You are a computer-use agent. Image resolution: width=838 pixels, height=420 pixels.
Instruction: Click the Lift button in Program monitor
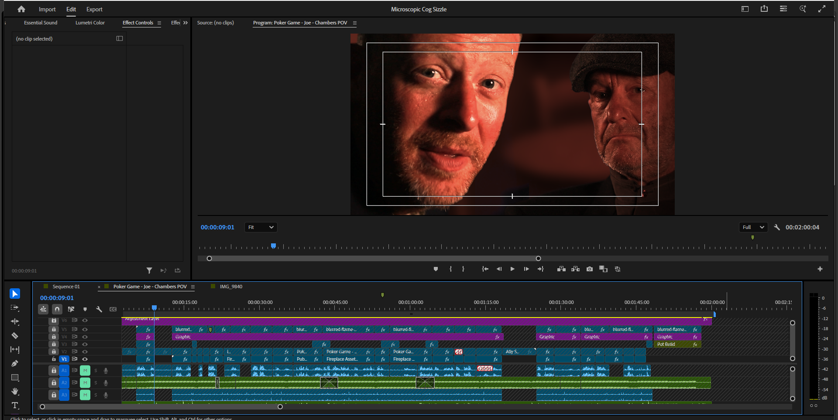561,269
